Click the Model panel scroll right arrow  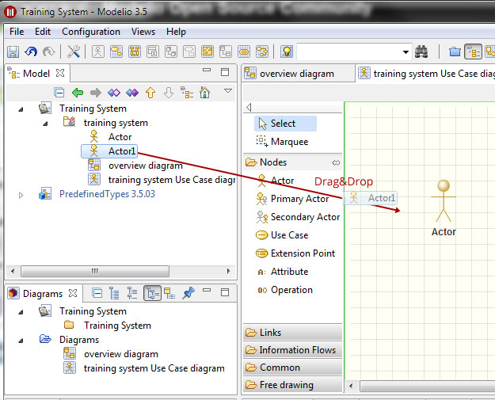[229, 271]
